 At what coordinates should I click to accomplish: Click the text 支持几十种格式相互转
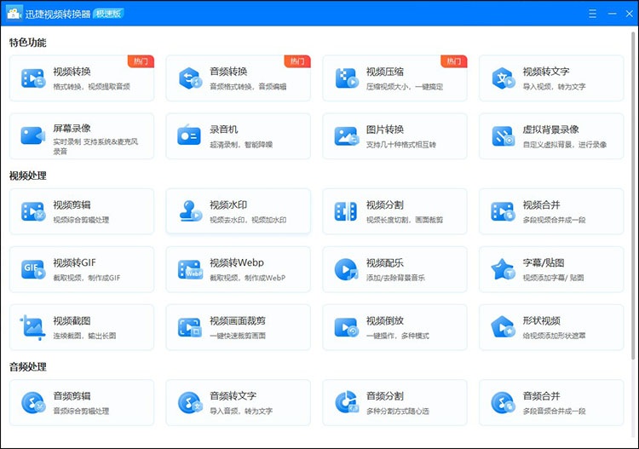click(401, 144)
